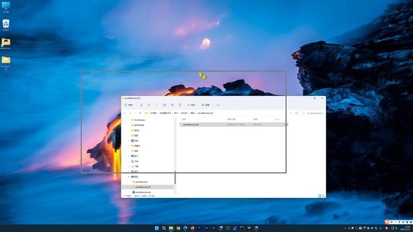Screen dimensions: 413x232
Task: Open the View dropdown in toolbar
Action: tap(206, 105)
